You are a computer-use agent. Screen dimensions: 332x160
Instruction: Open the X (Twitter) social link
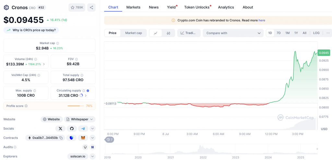(x=60, y=129)
